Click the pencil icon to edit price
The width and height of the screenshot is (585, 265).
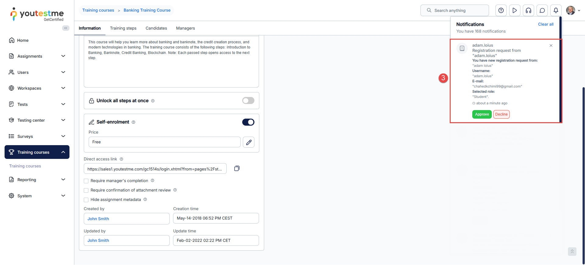tap(249, 142)
